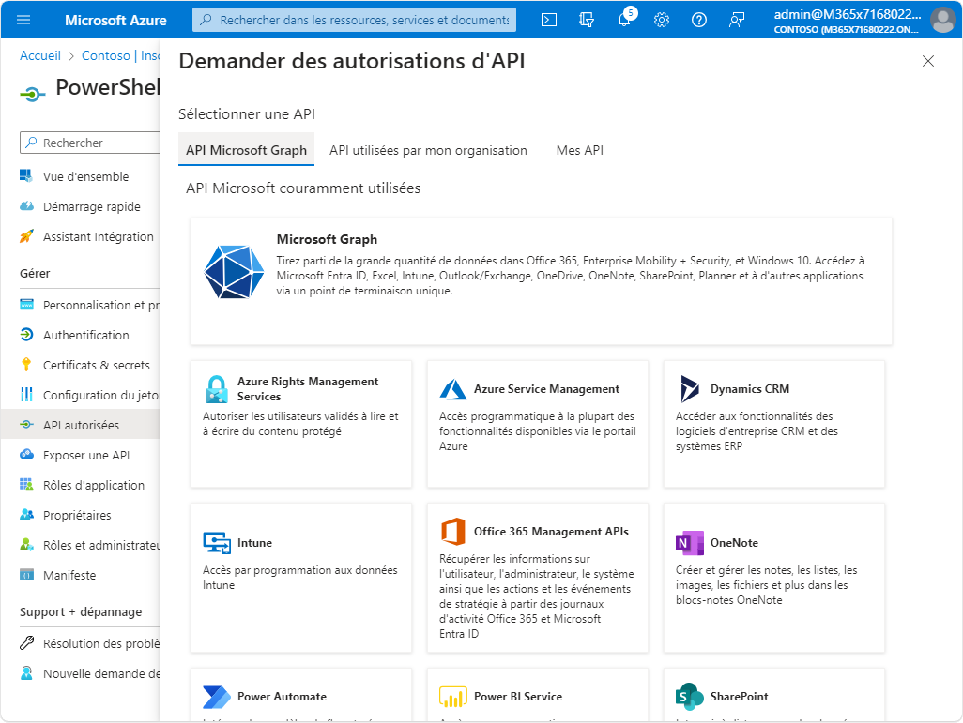Image resolution: width=963 pixels, height=723 pixels.
Task: Open the Cloud Shell terminal icon
Action: [x=548, y=21]
